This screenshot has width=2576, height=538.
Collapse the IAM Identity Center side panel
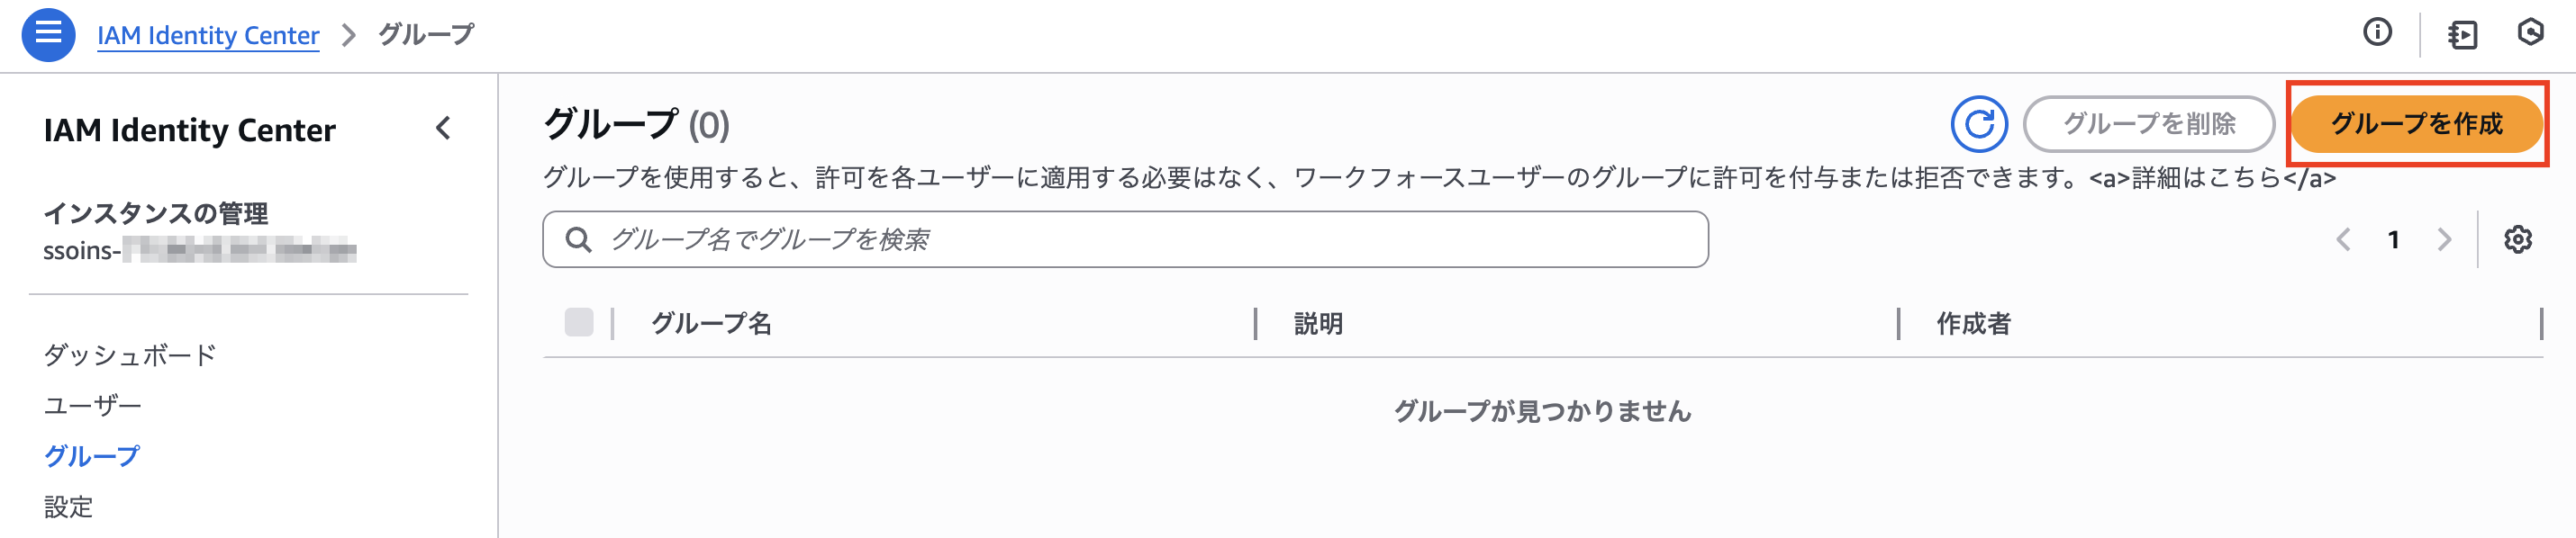[x=443, y=129]
